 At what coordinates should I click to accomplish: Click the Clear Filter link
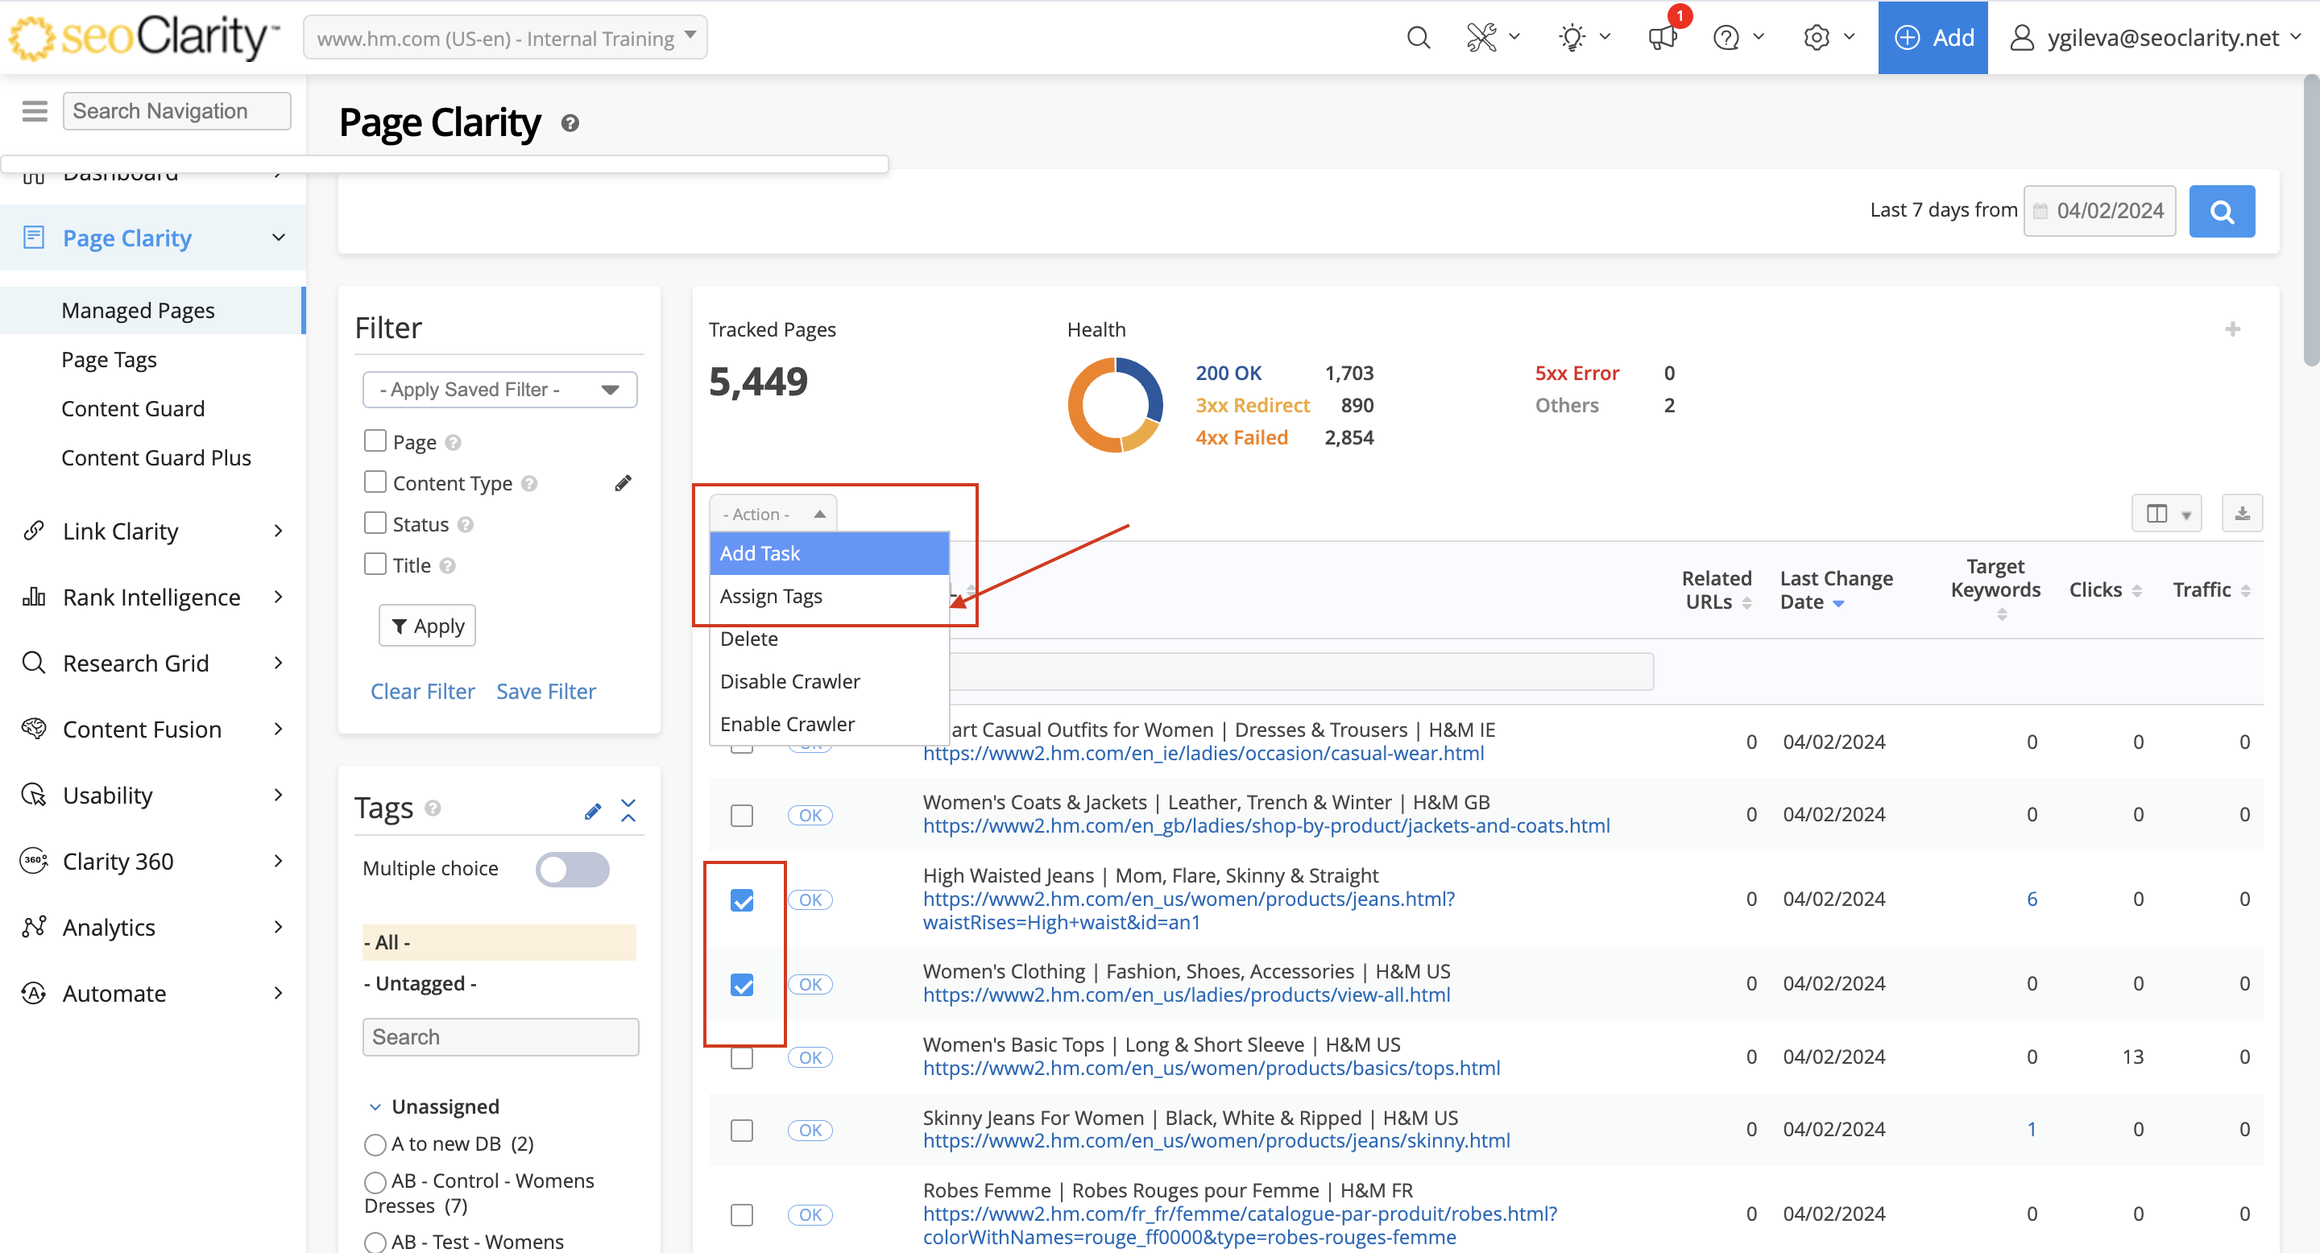[422, 691]
